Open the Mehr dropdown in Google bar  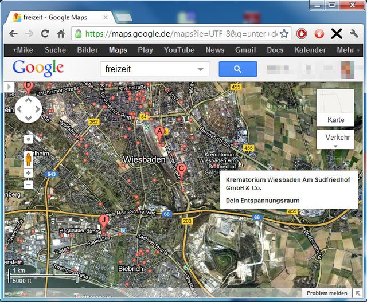[349, 50]
